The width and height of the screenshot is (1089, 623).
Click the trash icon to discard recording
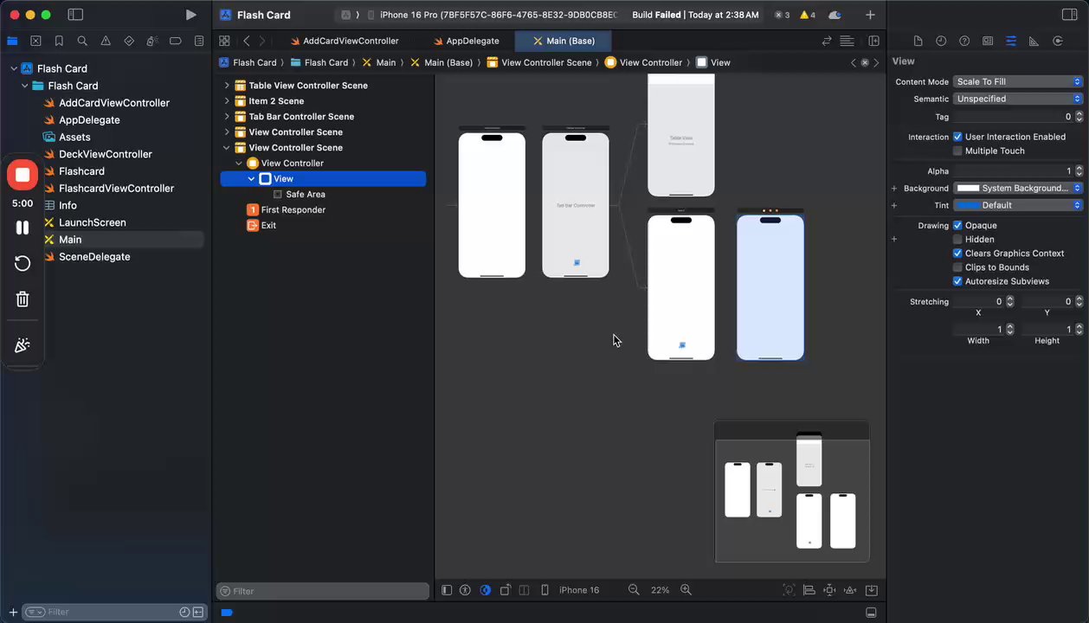[x=23, y=299]
